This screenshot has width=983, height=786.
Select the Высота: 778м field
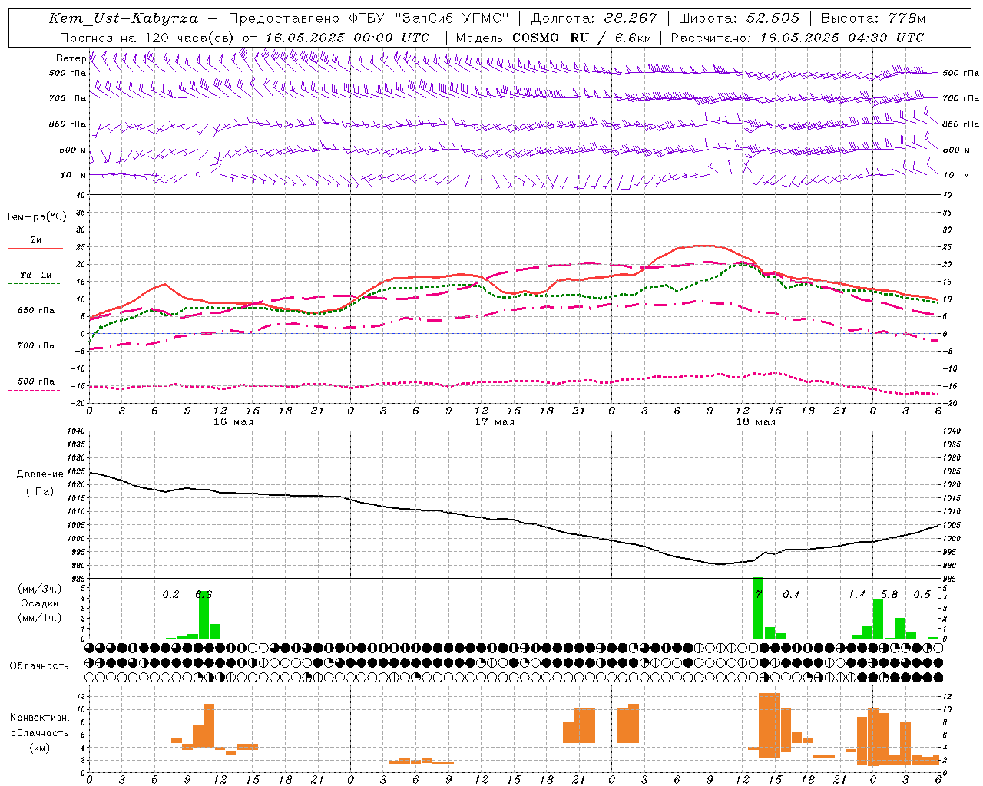tap(874, 18)
